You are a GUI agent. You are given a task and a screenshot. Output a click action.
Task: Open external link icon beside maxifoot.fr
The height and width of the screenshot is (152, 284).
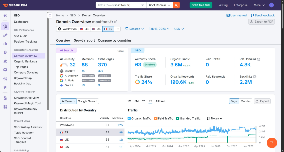click(116, 22)
